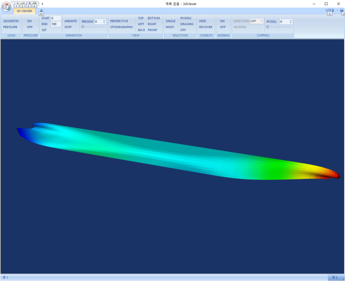The width and height of the screenshot is (345, 281).
Task: Set view to FRONT
Action: [153, 30]
